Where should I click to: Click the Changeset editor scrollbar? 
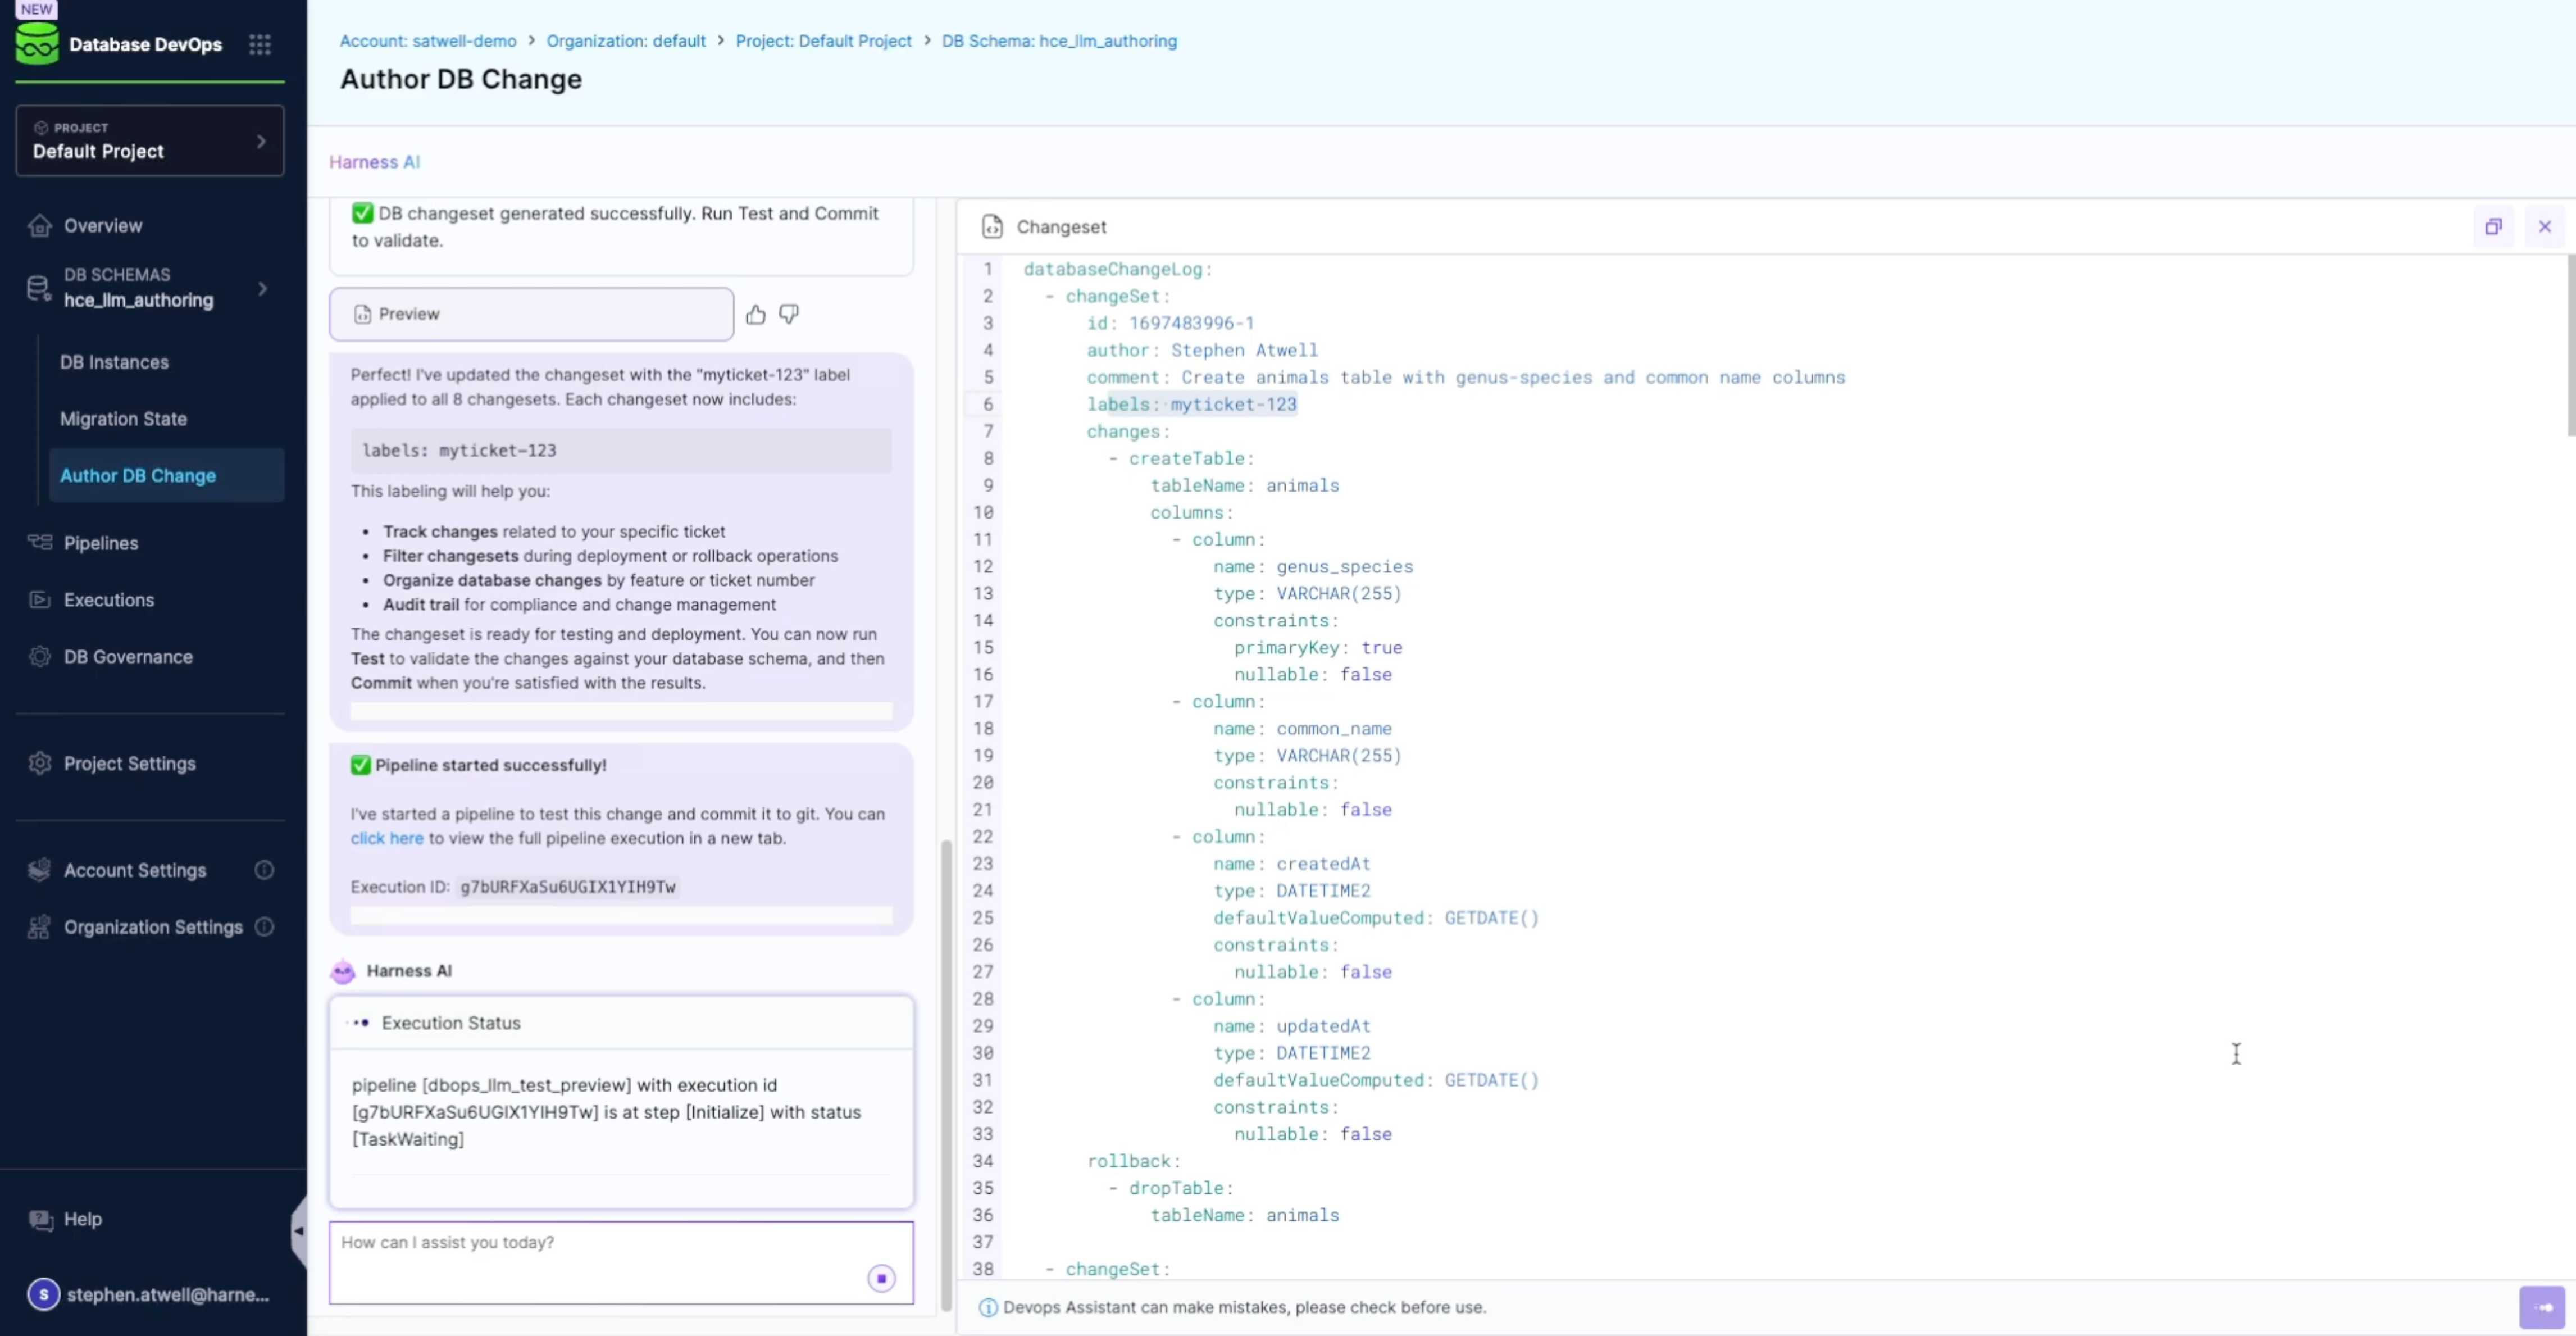coord(2571,346)
